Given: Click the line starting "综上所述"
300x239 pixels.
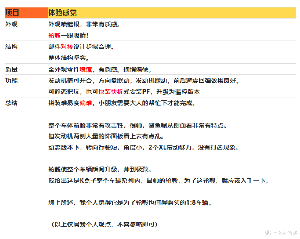Looking at the screenshot, I should [x=130, y=202].
